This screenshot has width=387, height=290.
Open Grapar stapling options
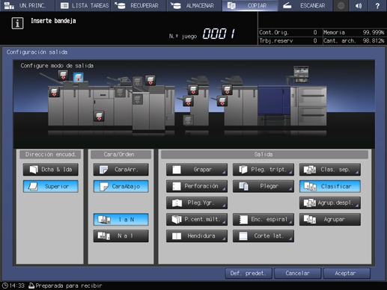point(197,170)
